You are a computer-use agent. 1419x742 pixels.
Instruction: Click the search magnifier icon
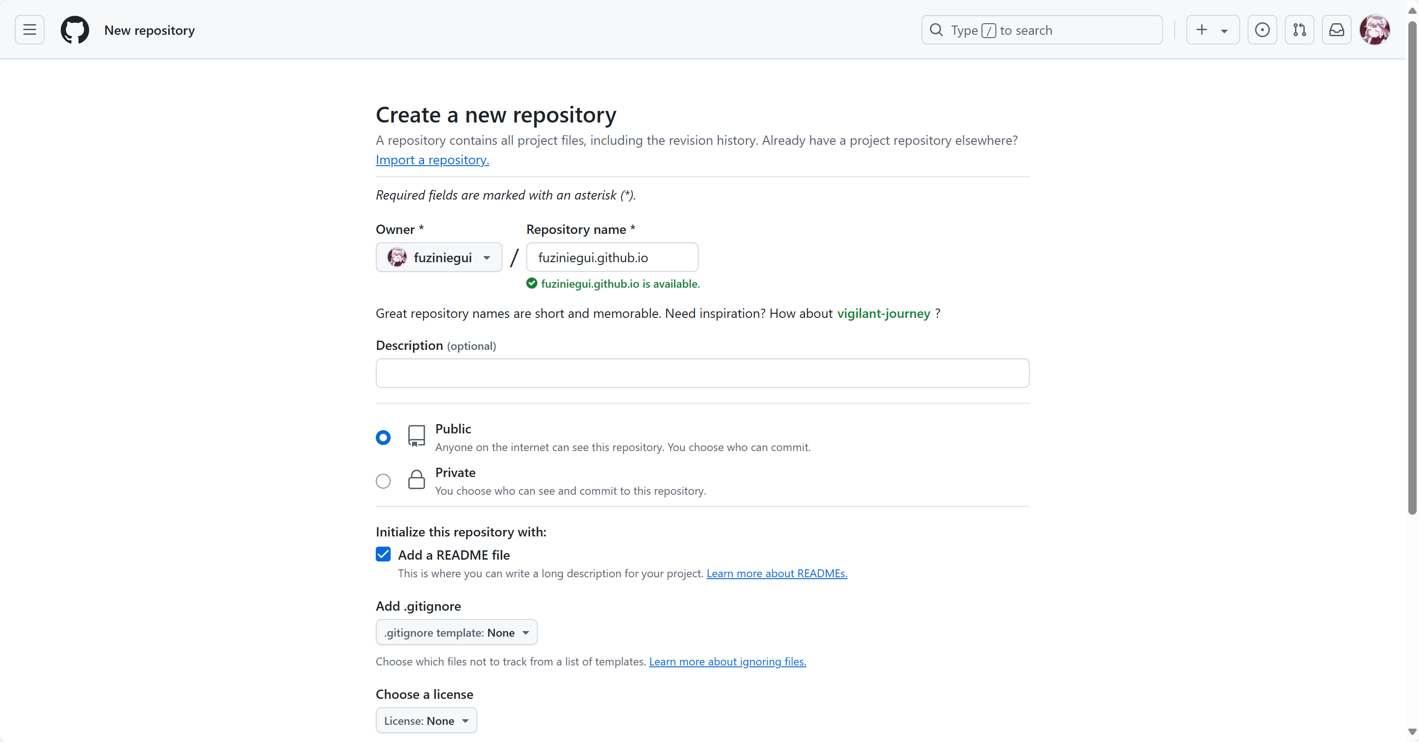click(936, 30)
